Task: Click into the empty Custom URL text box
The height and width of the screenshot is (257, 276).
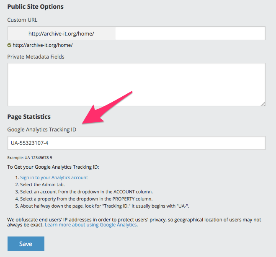Action: point(190,33)
